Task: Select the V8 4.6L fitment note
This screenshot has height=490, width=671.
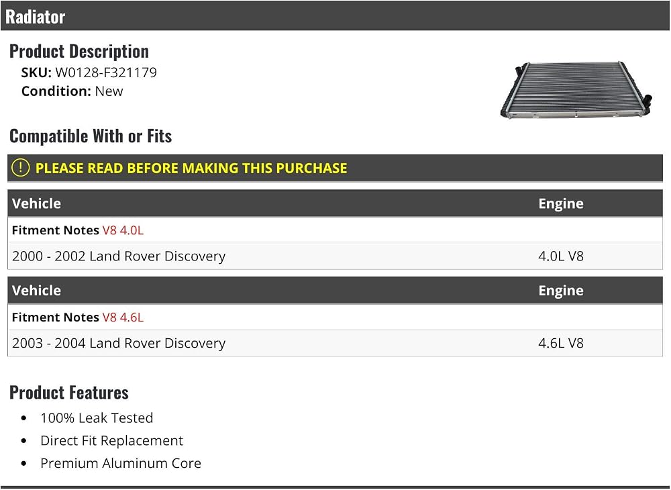Action: click(x=123, y=317)
